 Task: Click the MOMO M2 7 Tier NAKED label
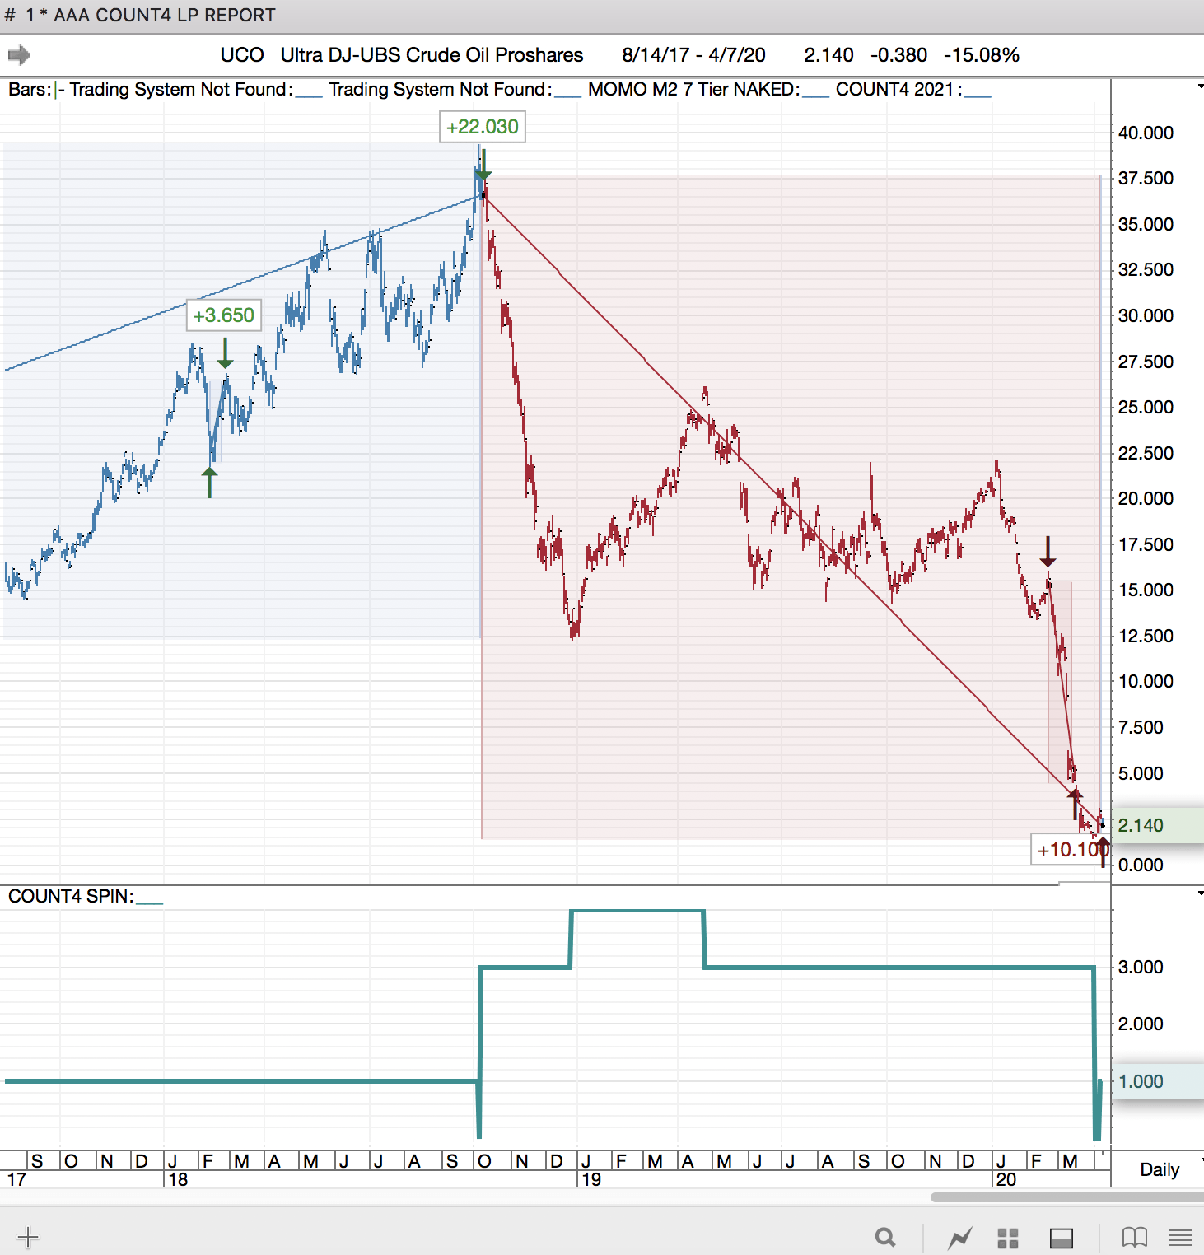[693, 90]
